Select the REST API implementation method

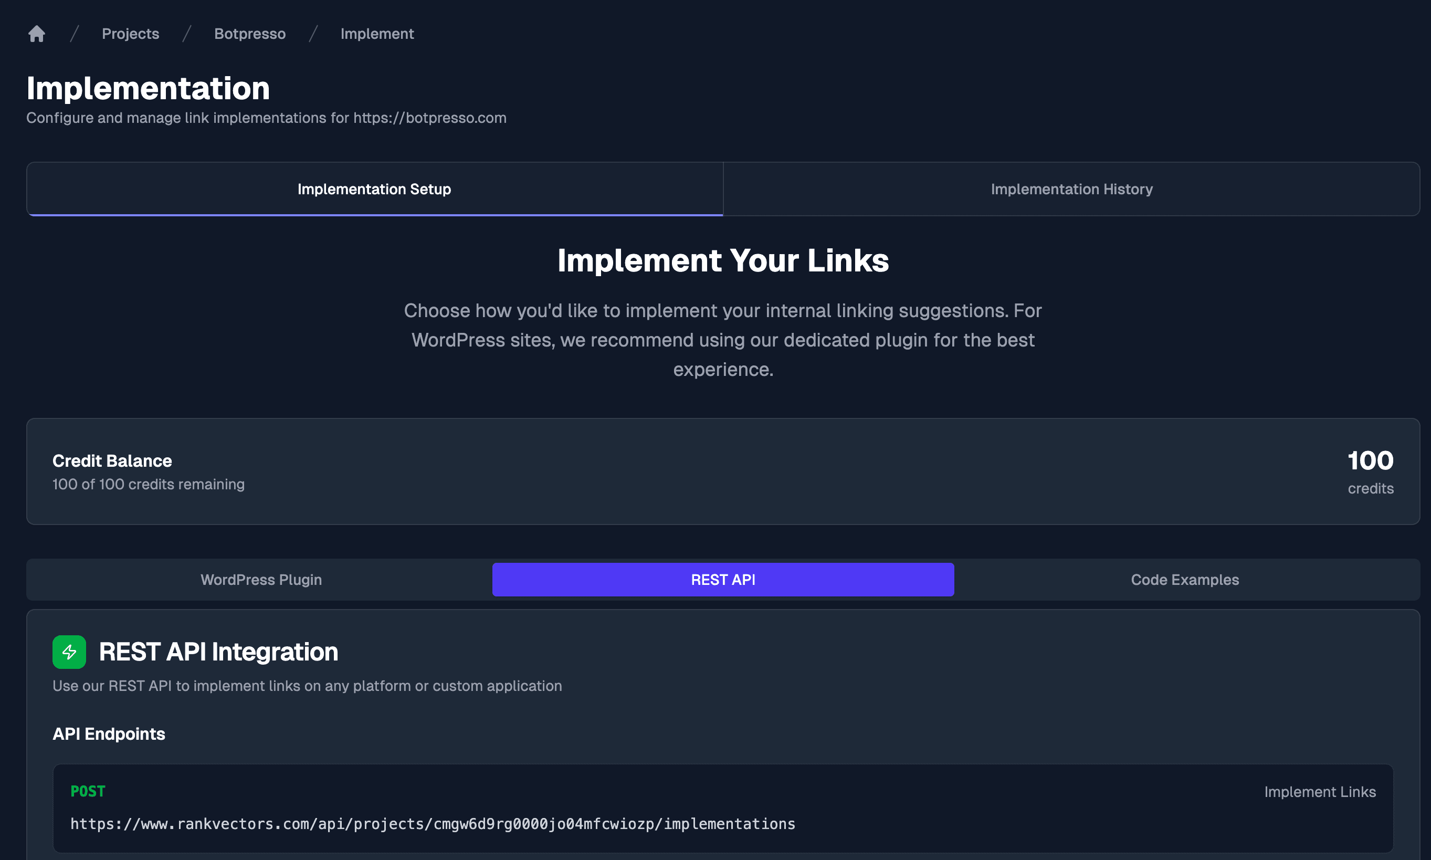pyautogui.click(x=722, y=579)
